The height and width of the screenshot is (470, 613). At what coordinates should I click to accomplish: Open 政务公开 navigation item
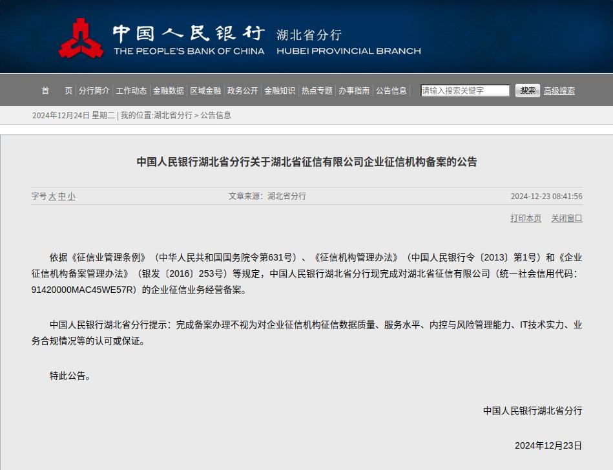click(x=243, y=91)
